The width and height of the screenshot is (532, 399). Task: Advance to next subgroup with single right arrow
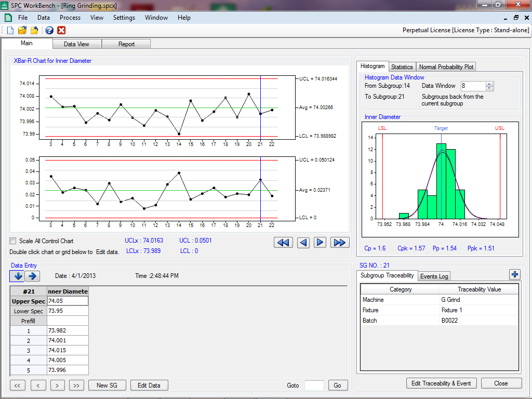pyautogui.click(x=320, y=242)
